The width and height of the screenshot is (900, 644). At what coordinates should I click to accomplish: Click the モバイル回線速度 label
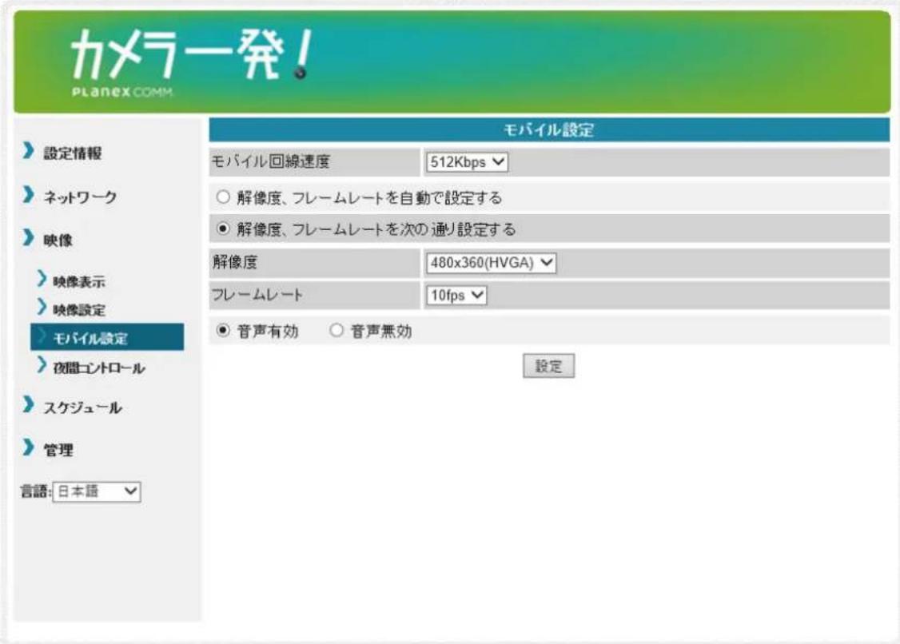[271, 162]
